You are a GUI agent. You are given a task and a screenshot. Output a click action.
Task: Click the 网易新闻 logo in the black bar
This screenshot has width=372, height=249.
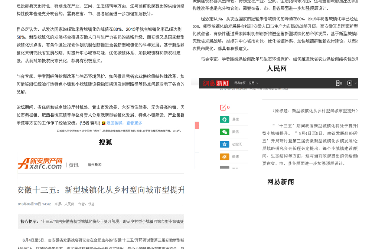coord(215,83)
